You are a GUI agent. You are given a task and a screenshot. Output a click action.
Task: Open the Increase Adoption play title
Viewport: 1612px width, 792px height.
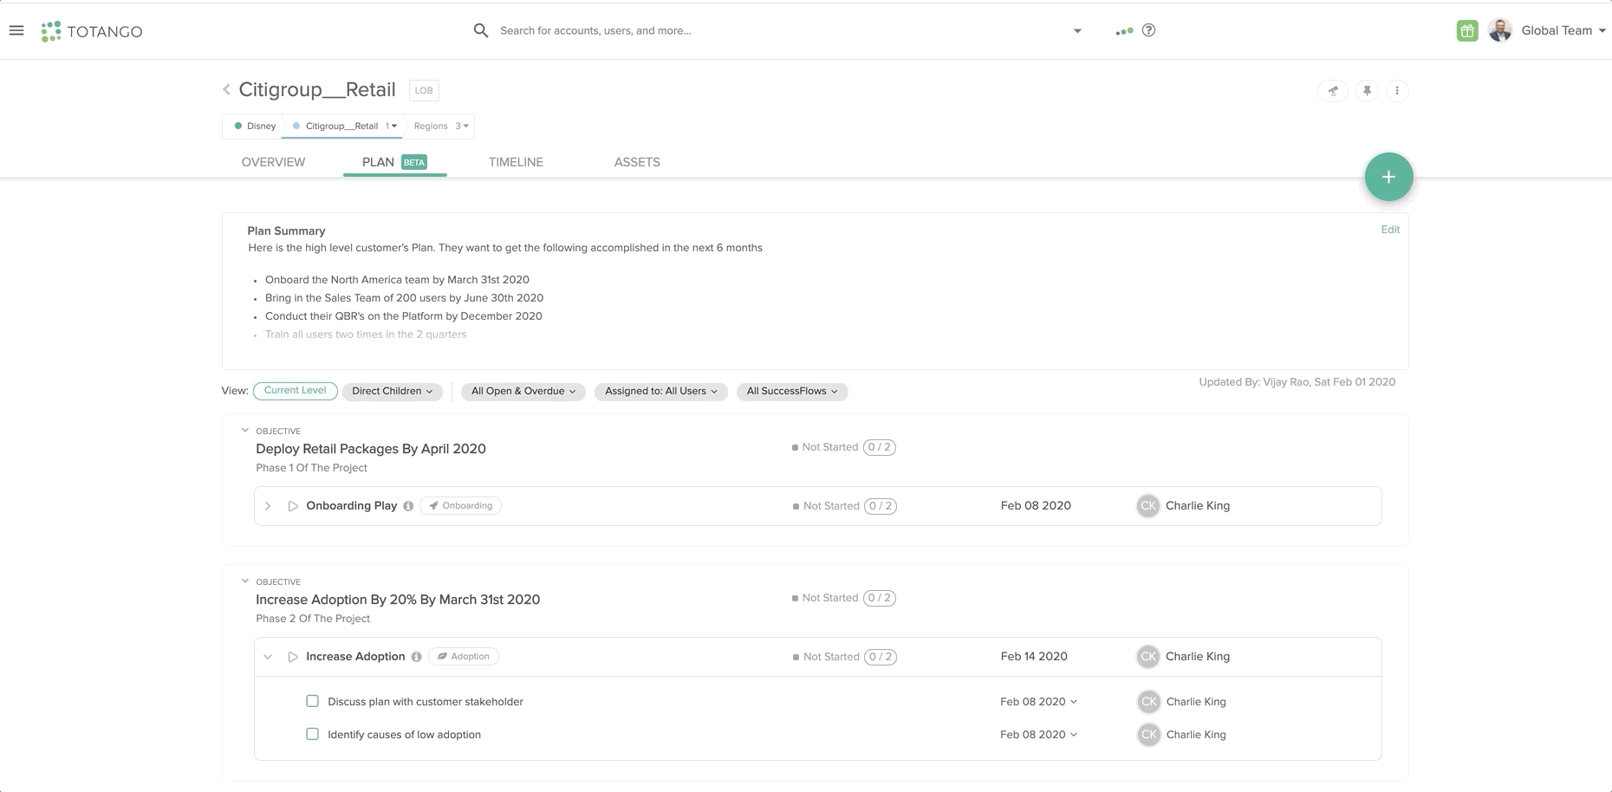(355, 657)
